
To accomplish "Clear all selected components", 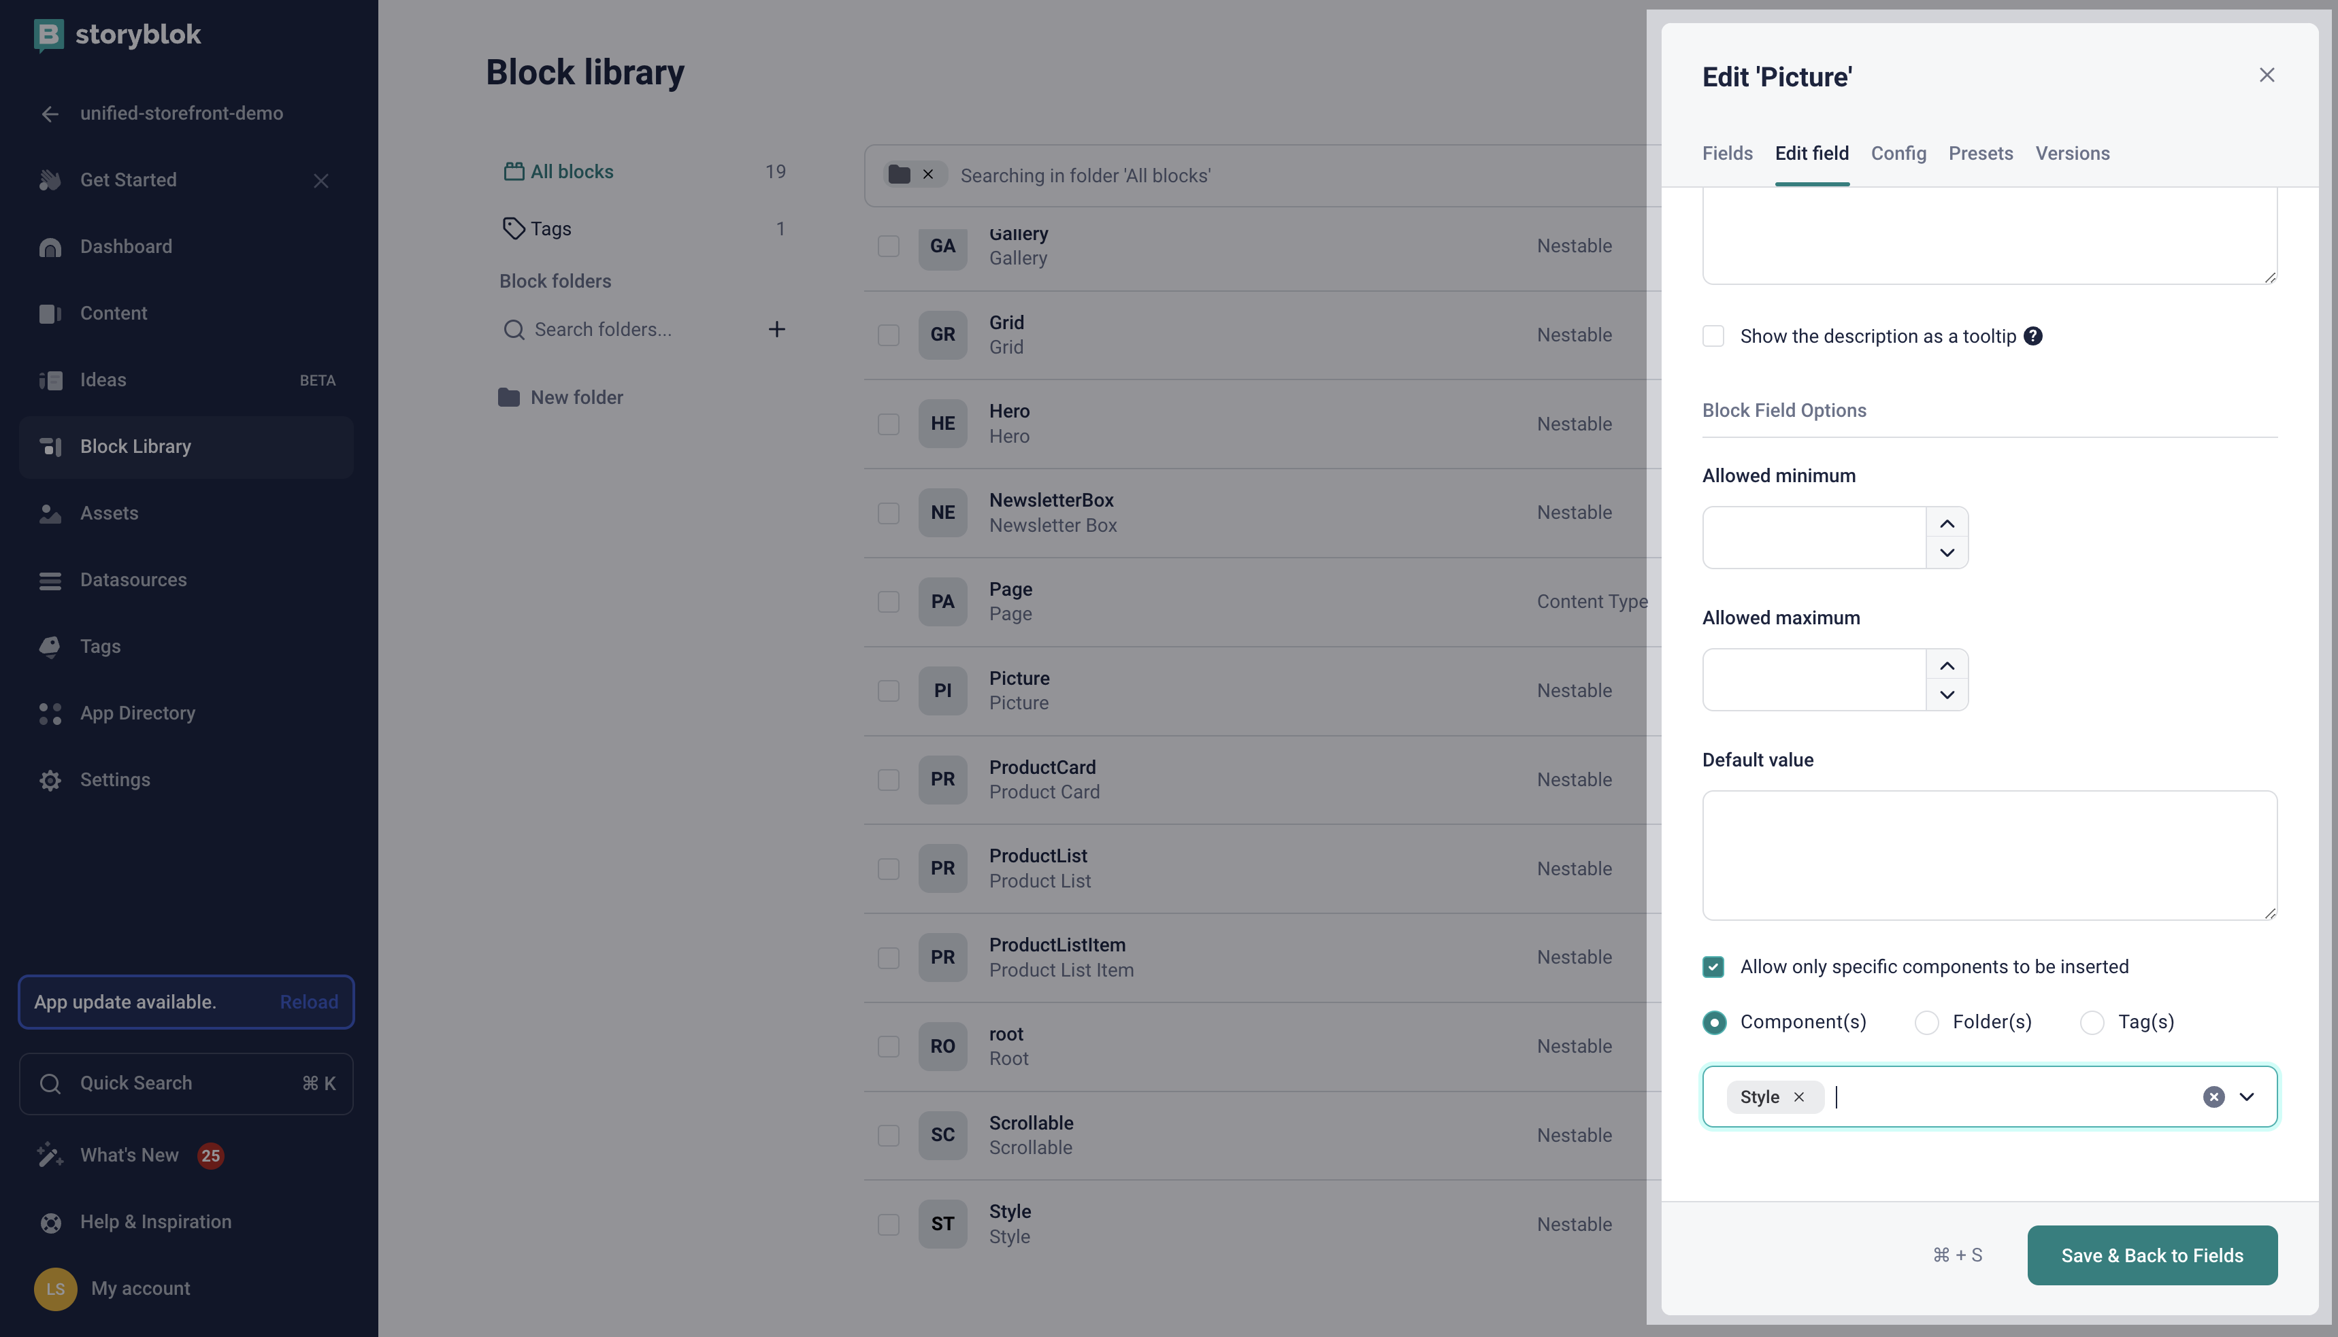I will pos(2213,1098).
